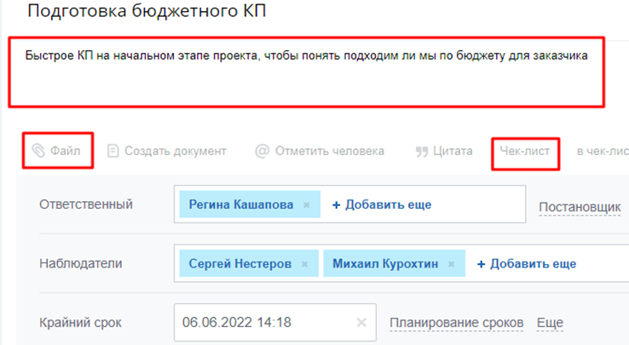Add another person to Ответственный

click(x=381, y=204)
